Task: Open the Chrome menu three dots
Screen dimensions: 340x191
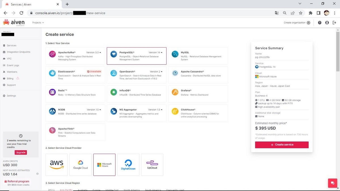Action: pos(334,13)
